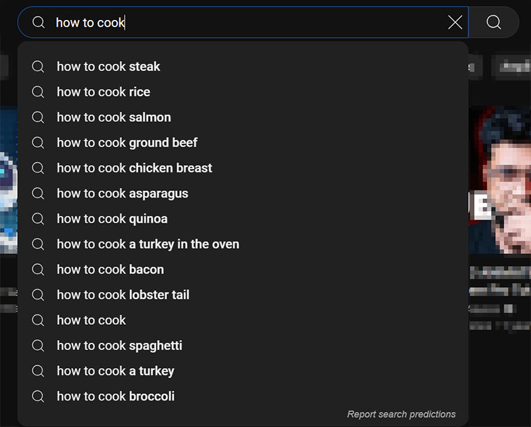The height and width of the screenshot is (427, 531).
Task: Pick "how to cook broccoli" suggestion
Action: pos(115,396)
